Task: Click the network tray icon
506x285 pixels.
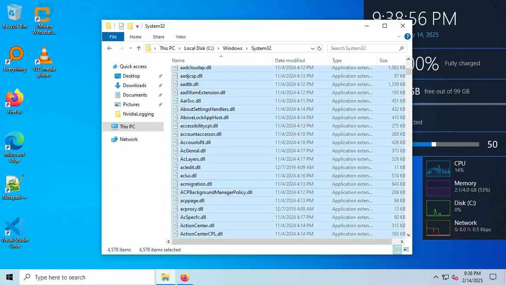Action: (446, 277)
